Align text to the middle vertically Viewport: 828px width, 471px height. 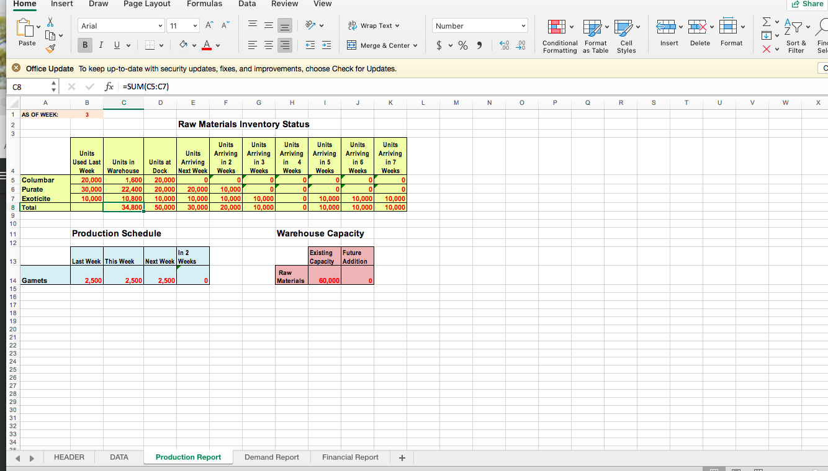coord(268,25)
